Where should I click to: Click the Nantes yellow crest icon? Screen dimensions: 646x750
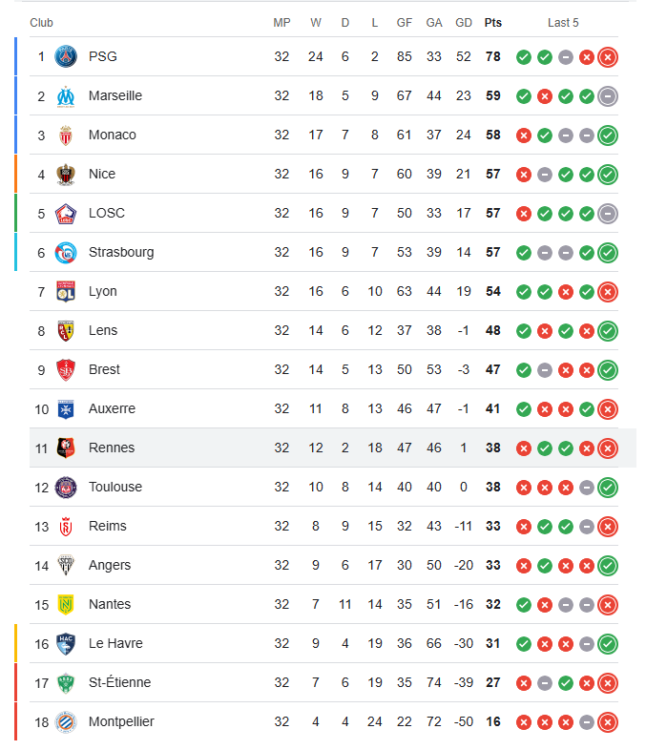click(x=66, y=604)
